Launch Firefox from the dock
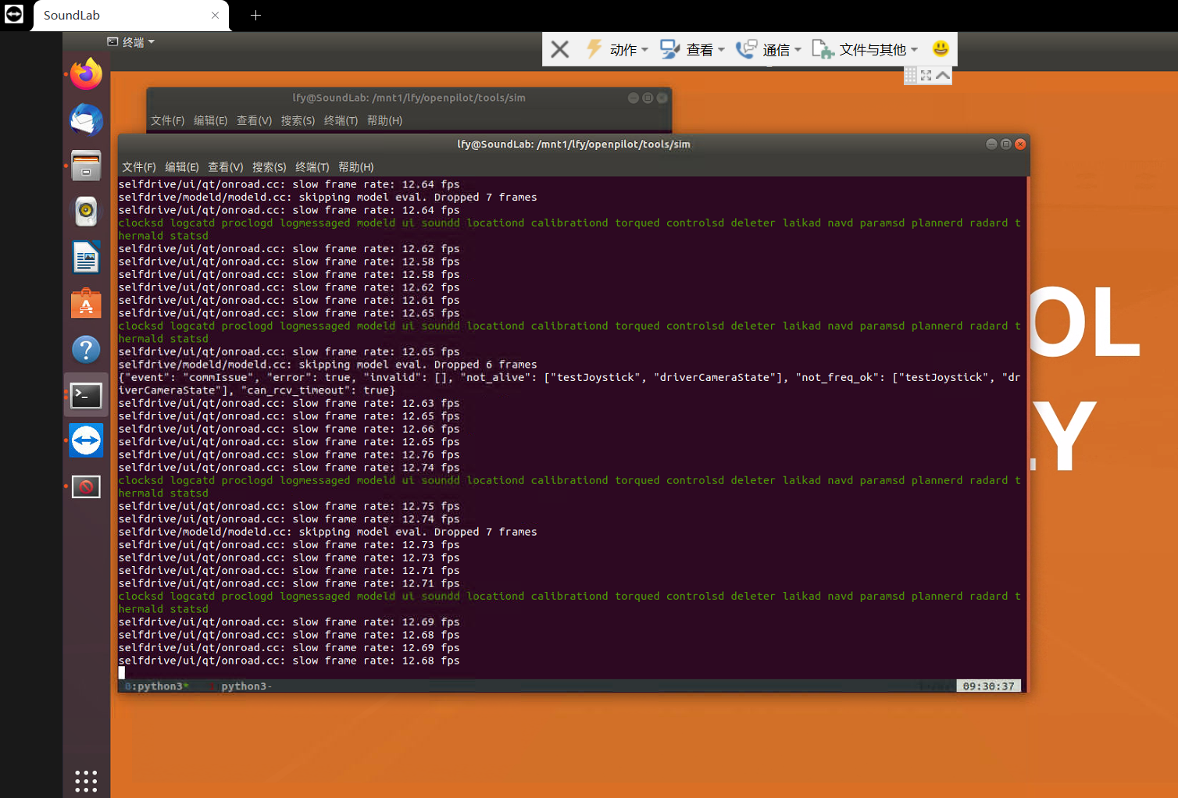Image resolution: width=1178 pixels, height=798 pixels. tap(86, 73)
